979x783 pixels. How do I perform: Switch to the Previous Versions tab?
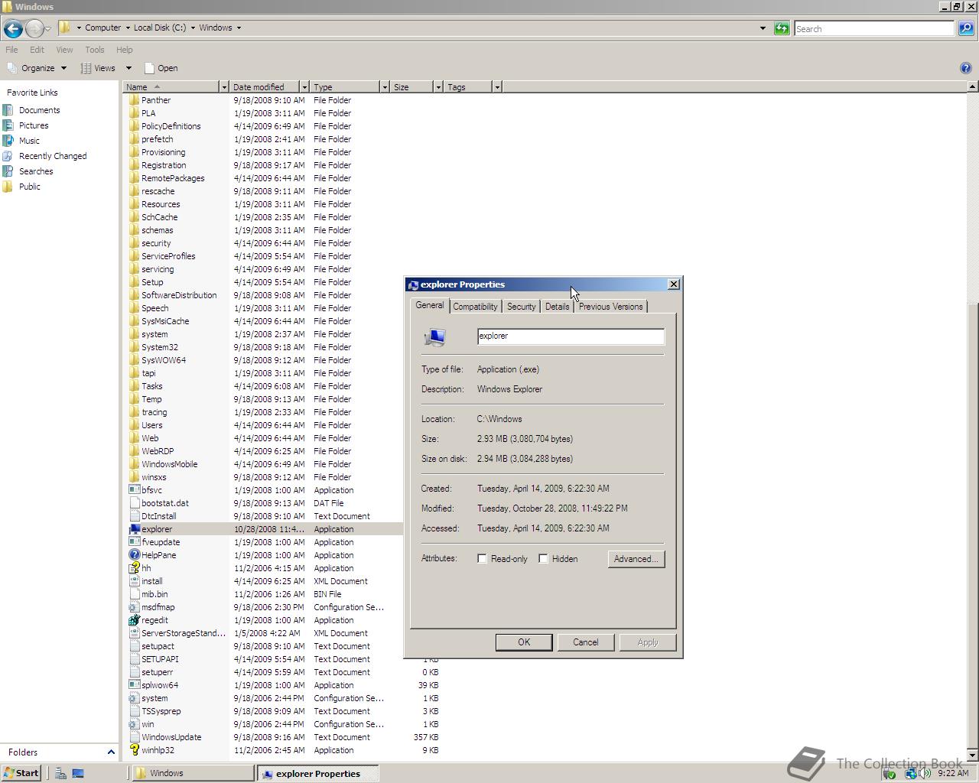pyautogui.click(x=610, y=307)
